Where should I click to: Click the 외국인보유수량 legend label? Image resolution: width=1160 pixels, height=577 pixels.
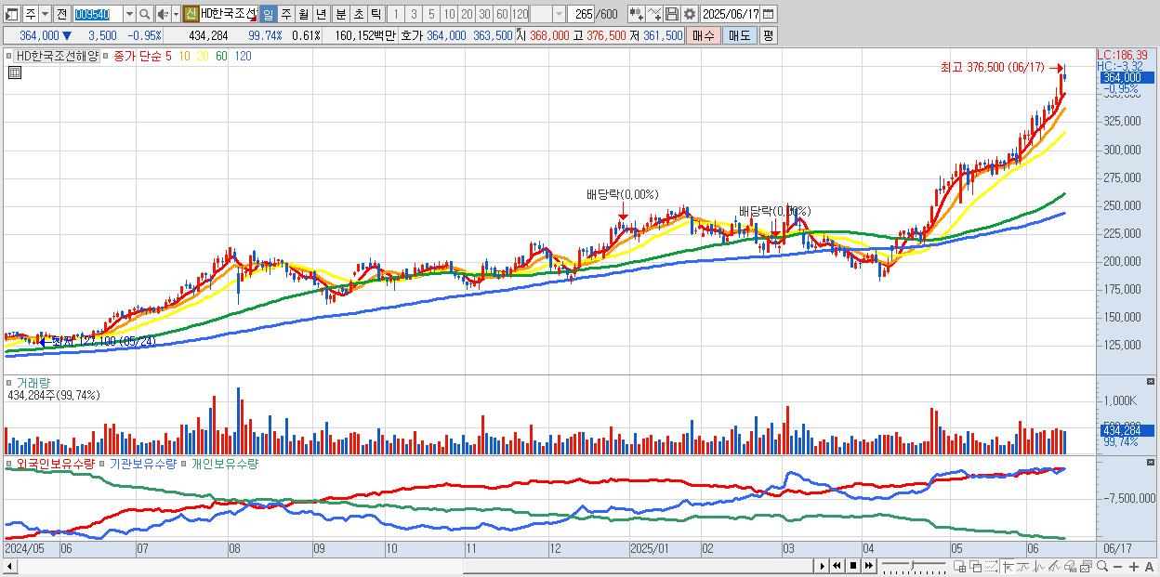coord(55,463)
